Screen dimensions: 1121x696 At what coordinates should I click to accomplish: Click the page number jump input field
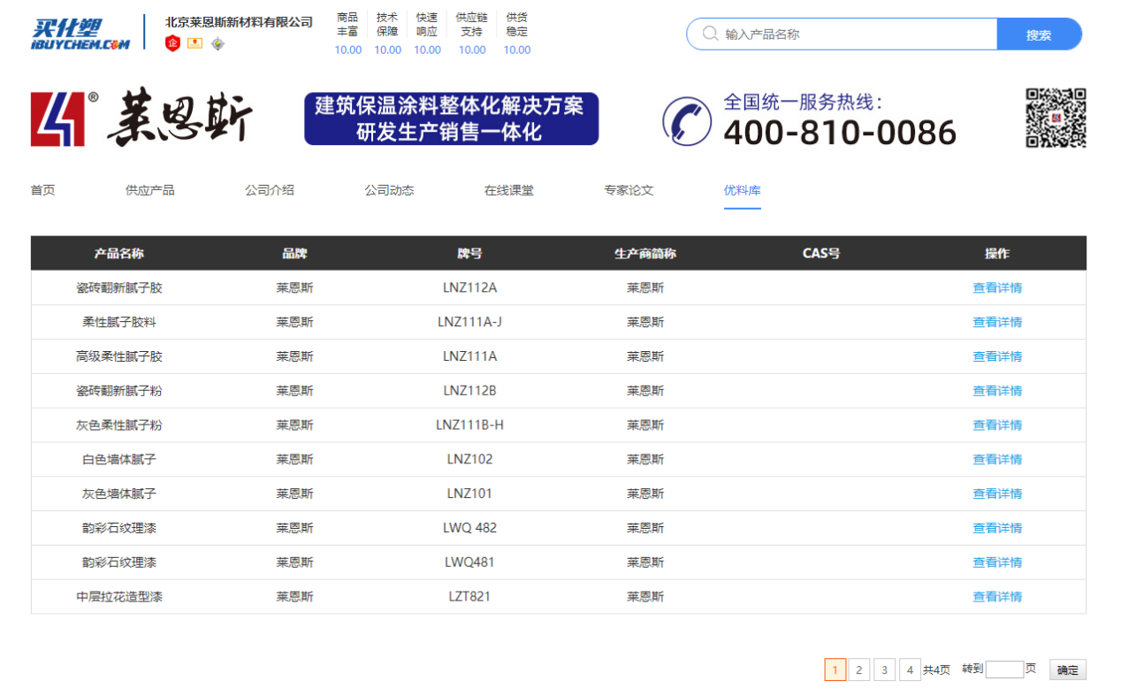tap(1003, 669)
